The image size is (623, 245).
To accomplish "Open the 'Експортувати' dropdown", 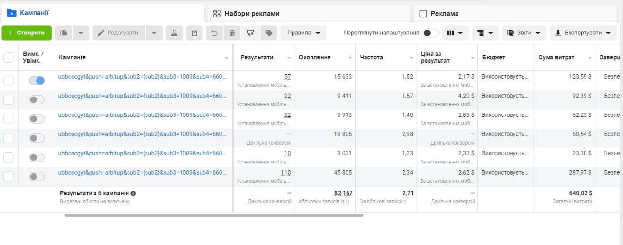I will click(x=583, y=33).
